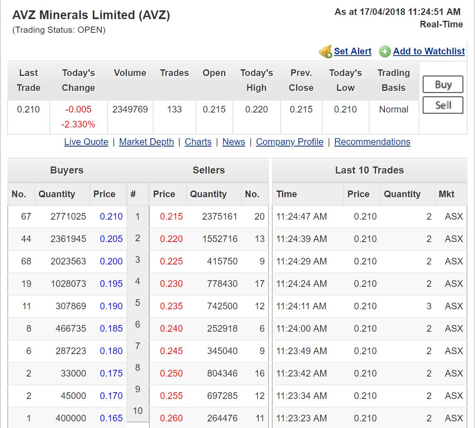Click seller quantity 1552716
The width and height of the screenshot is (475, 428).
coord(220,239)
